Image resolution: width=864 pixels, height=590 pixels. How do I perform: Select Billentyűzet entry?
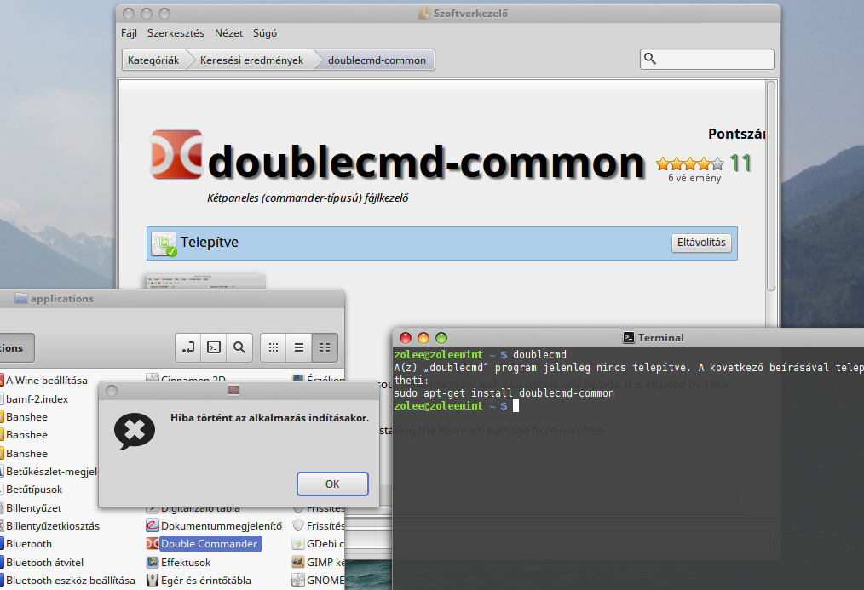(33, 508)
